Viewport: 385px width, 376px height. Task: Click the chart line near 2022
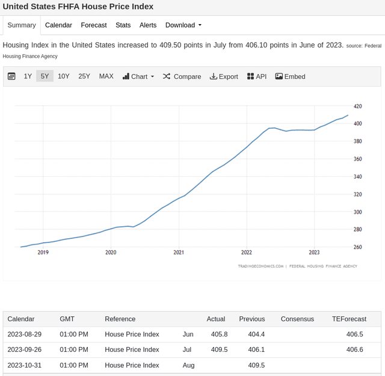[x=247, y=147]
